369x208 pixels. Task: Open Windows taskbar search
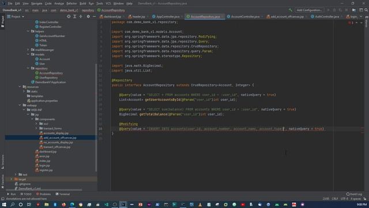pyautogui.click(x=13, y=205)
